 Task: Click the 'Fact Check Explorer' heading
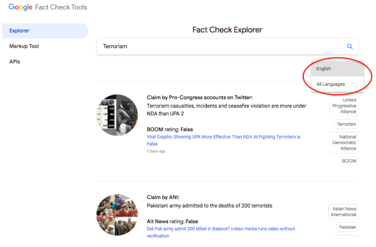(227, 30)
